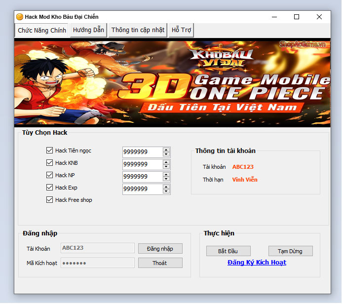Click the Mã Kích hoạt password field
This screenshot has height=304, width=342.
coord(98,263)
